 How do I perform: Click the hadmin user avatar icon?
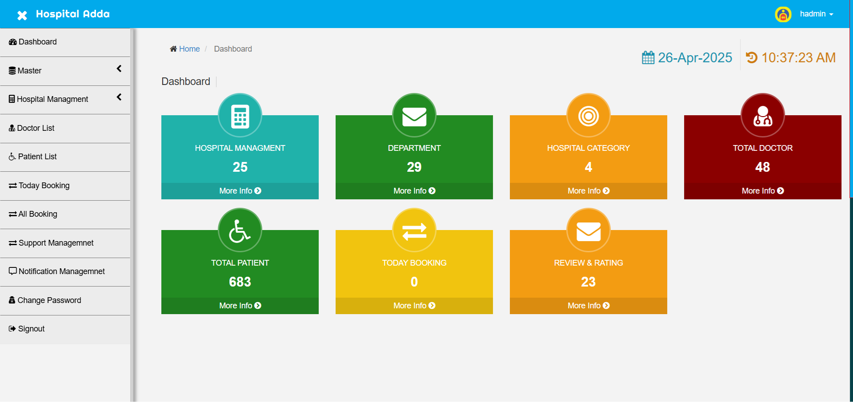783,15
